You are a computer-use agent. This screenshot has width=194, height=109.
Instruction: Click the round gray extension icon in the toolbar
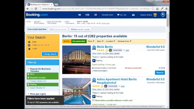157,9
